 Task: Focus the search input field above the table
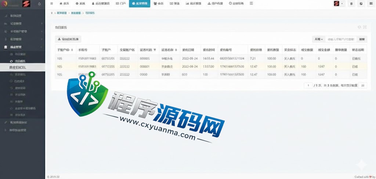pos(341,39)
